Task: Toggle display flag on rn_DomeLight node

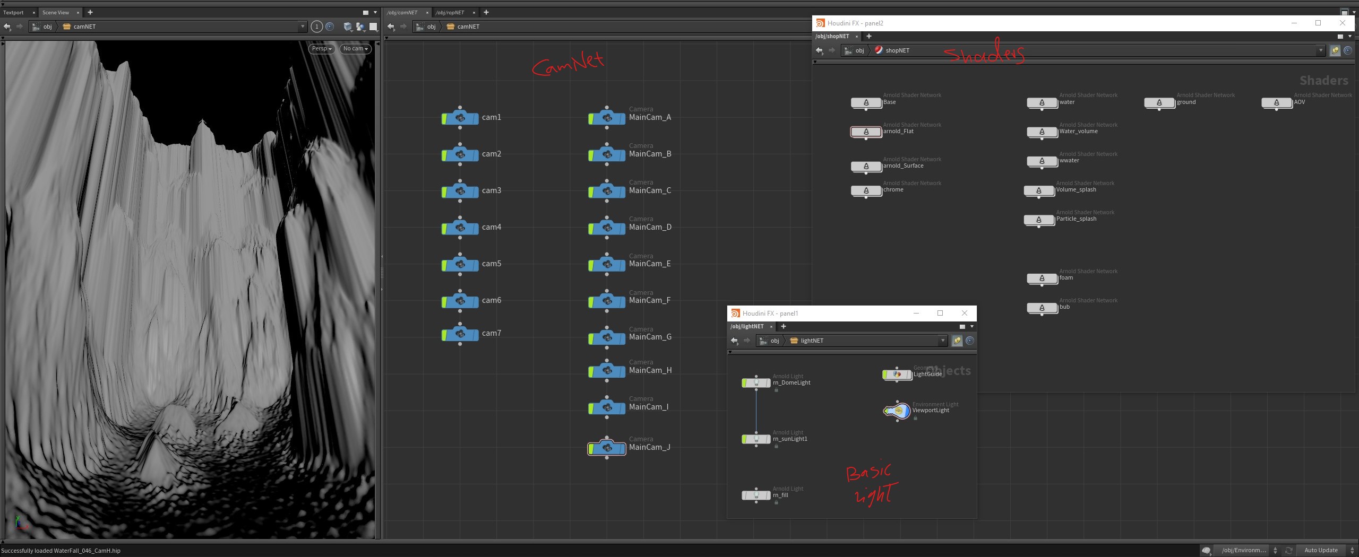Action: pos(744,382)
